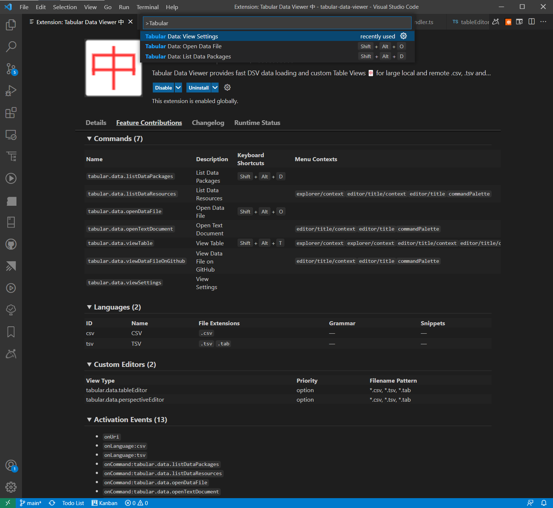Viewport: 553px width, 508px height.
Task: Collapse the Custom Editors (2) section
Action: 89,364
